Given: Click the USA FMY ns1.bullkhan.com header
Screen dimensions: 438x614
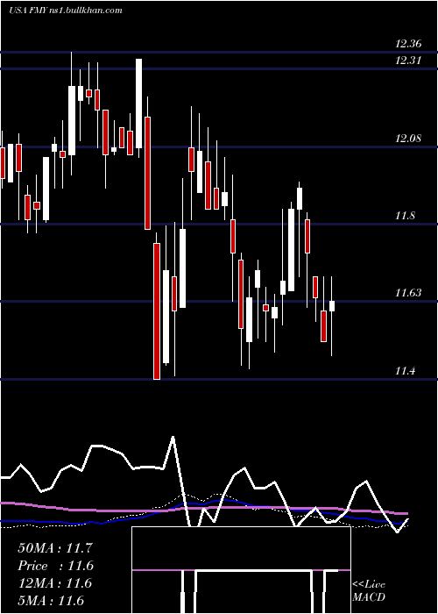Looking at the screenshot, I should pos(66,11).
